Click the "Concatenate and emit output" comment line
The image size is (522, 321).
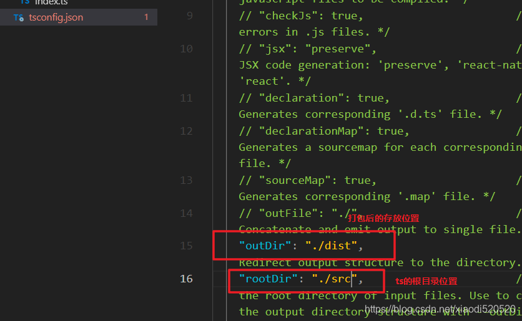coord(380,229)
